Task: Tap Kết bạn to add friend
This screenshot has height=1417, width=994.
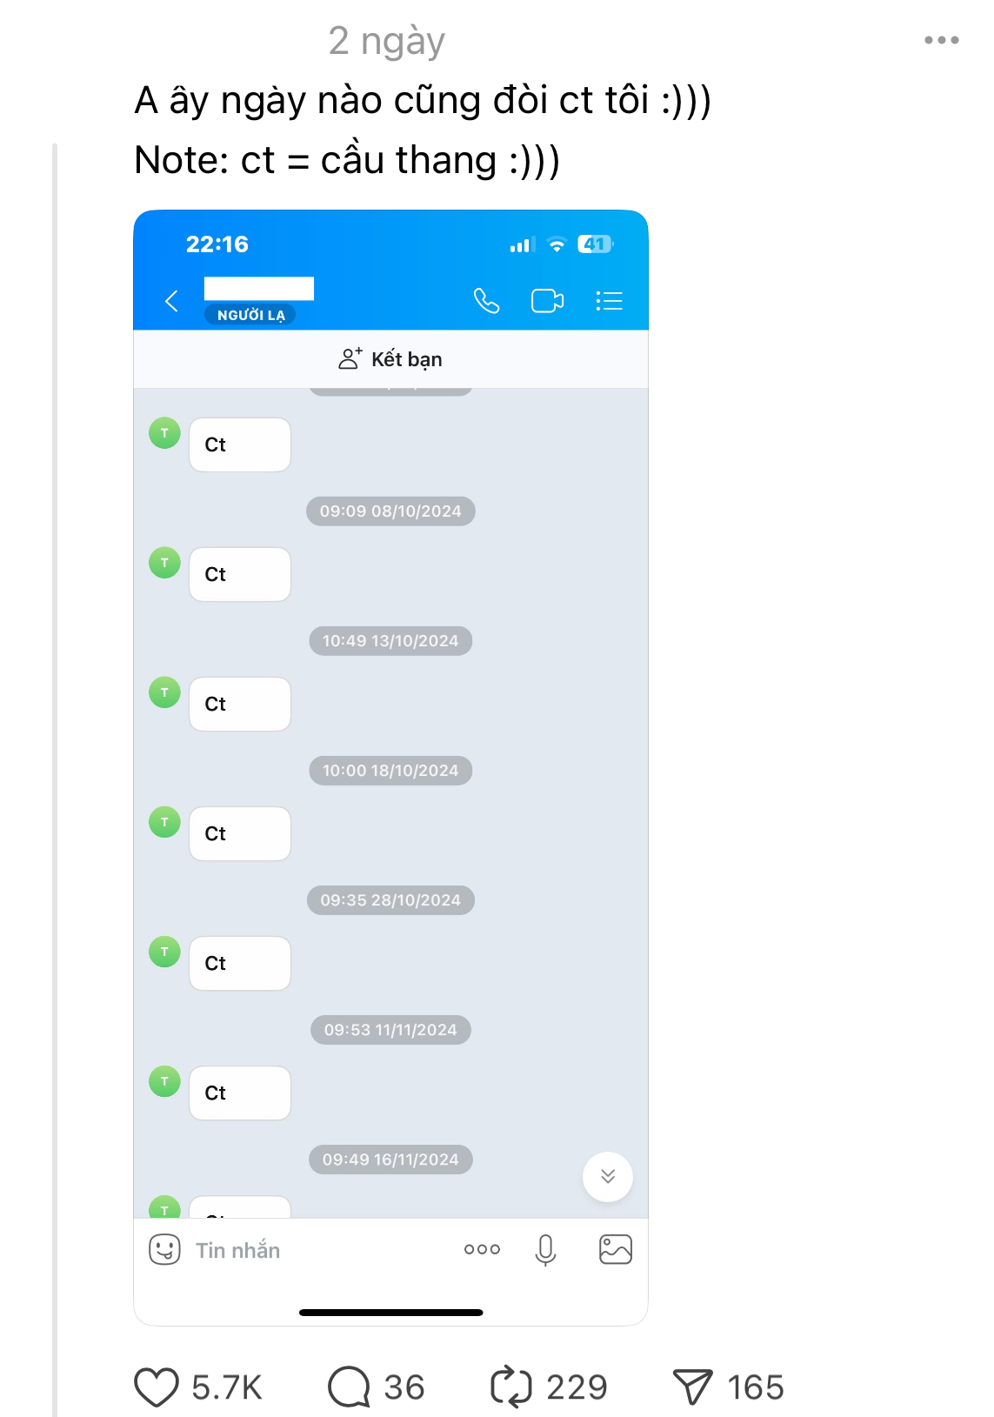Action: (x=390, y=359)
